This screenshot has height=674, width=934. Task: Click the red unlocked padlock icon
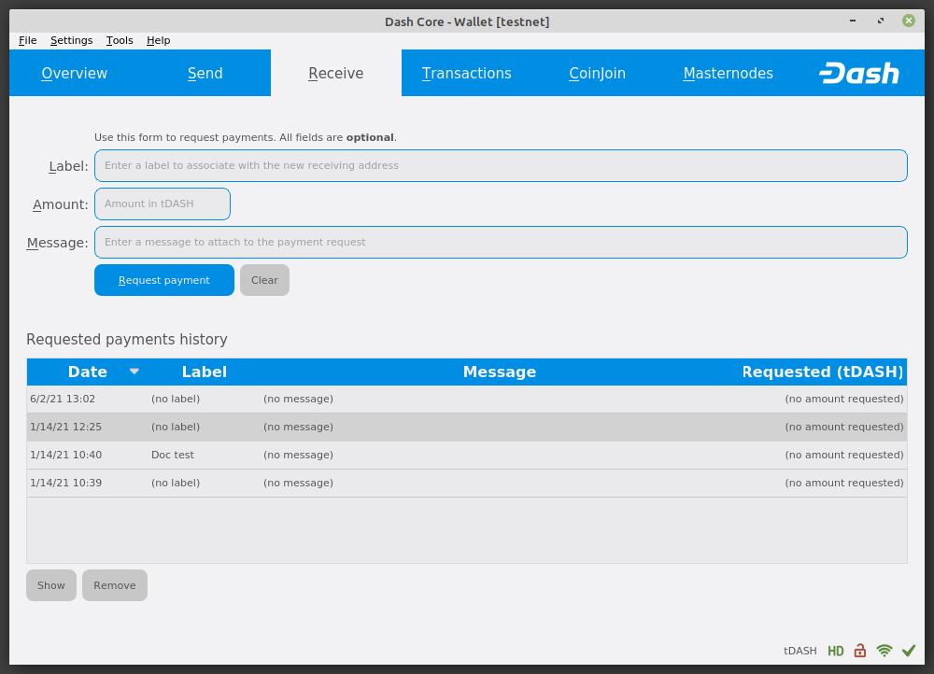[859, 650]
